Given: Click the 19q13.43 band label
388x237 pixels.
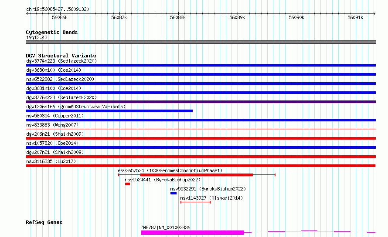Looking at the screenshot, I should point(37,37).
